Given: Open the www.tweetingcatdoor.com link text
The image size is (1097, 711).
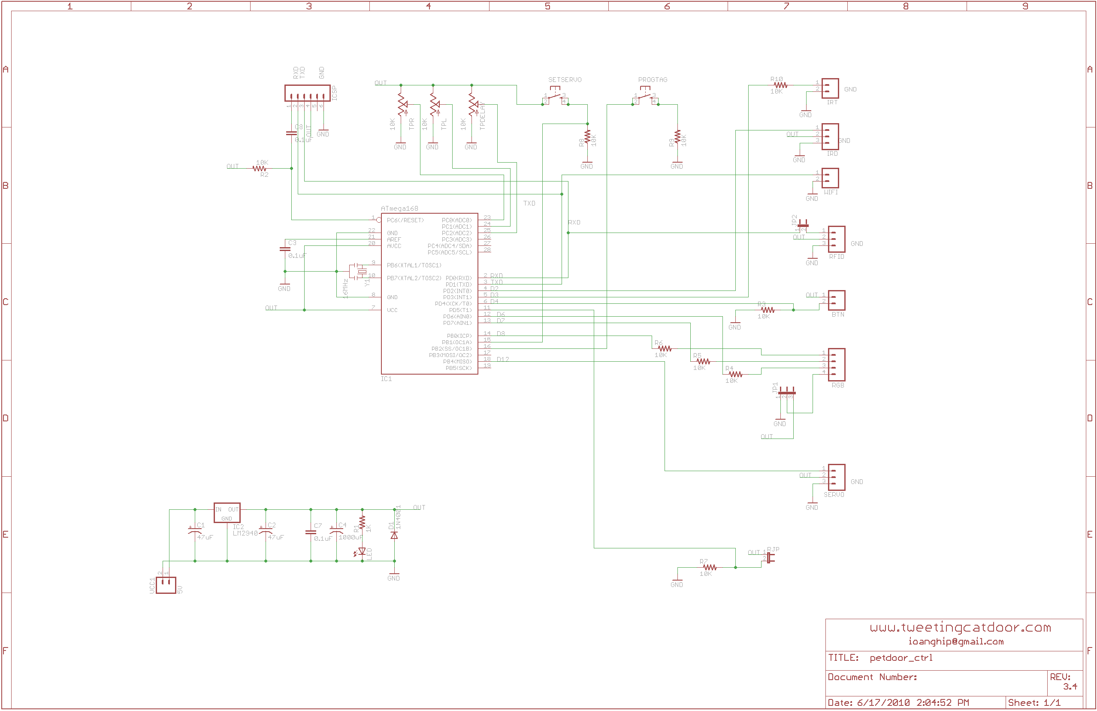Looking at the screenshot, I should point(960,628).
